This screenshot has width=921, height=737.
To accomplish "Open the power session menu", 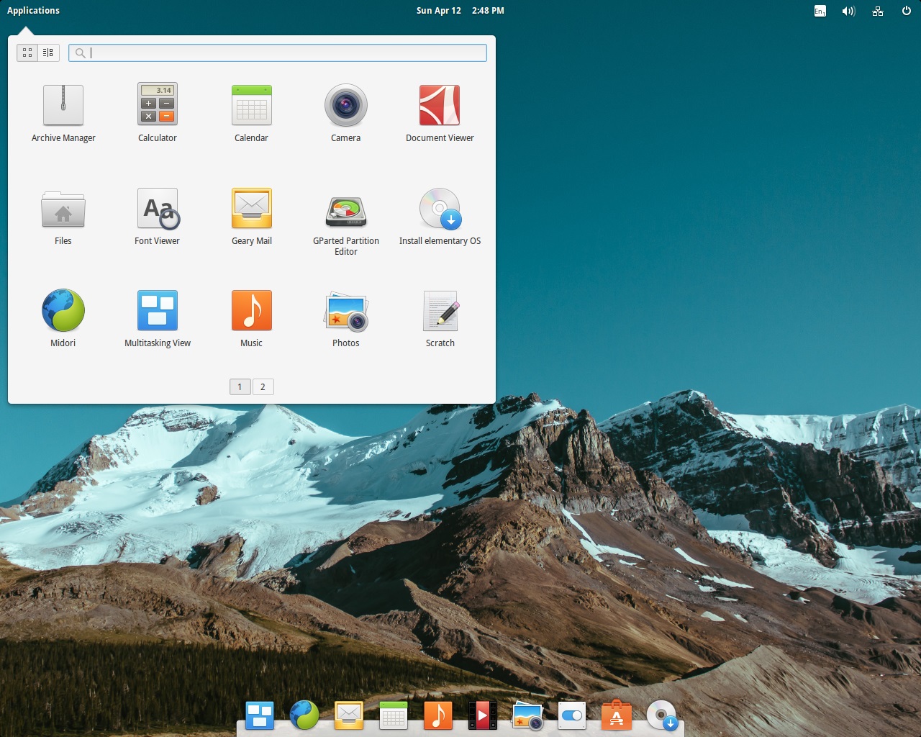I will 906,11.
